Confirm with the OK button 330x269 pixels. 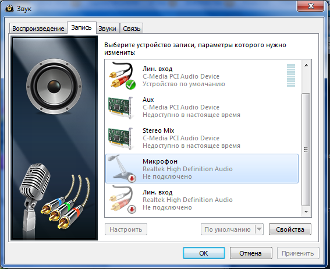tap(204, 253)
